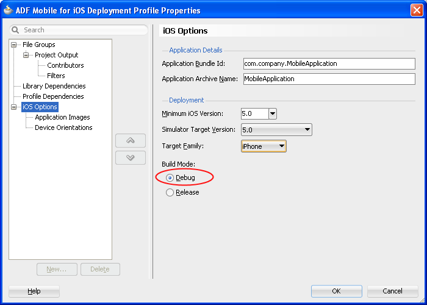This screenshot has width=427, height=305.
Task: Select Project Output tree item
Action: 56,55
